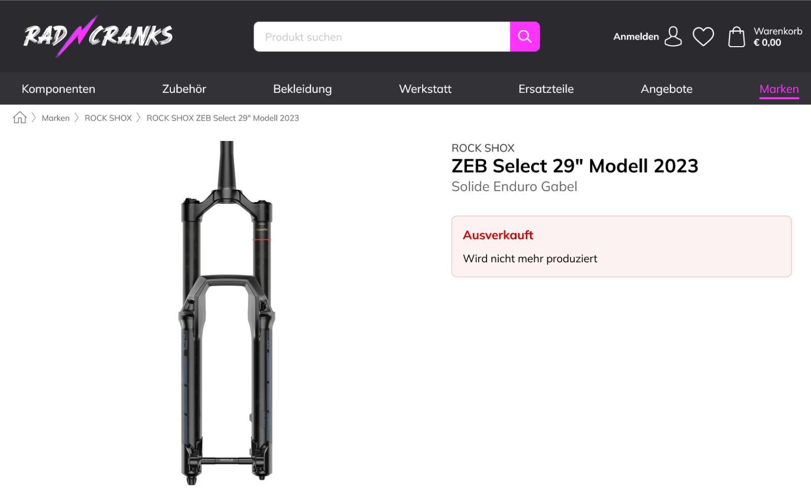This screenshot has height=501, width=811.
Task: Open the Zubehör menu
Action: coord(184,89)
